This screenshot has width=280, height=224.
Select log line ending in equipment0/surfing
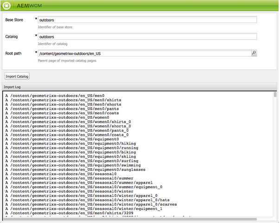pos(72,161)
